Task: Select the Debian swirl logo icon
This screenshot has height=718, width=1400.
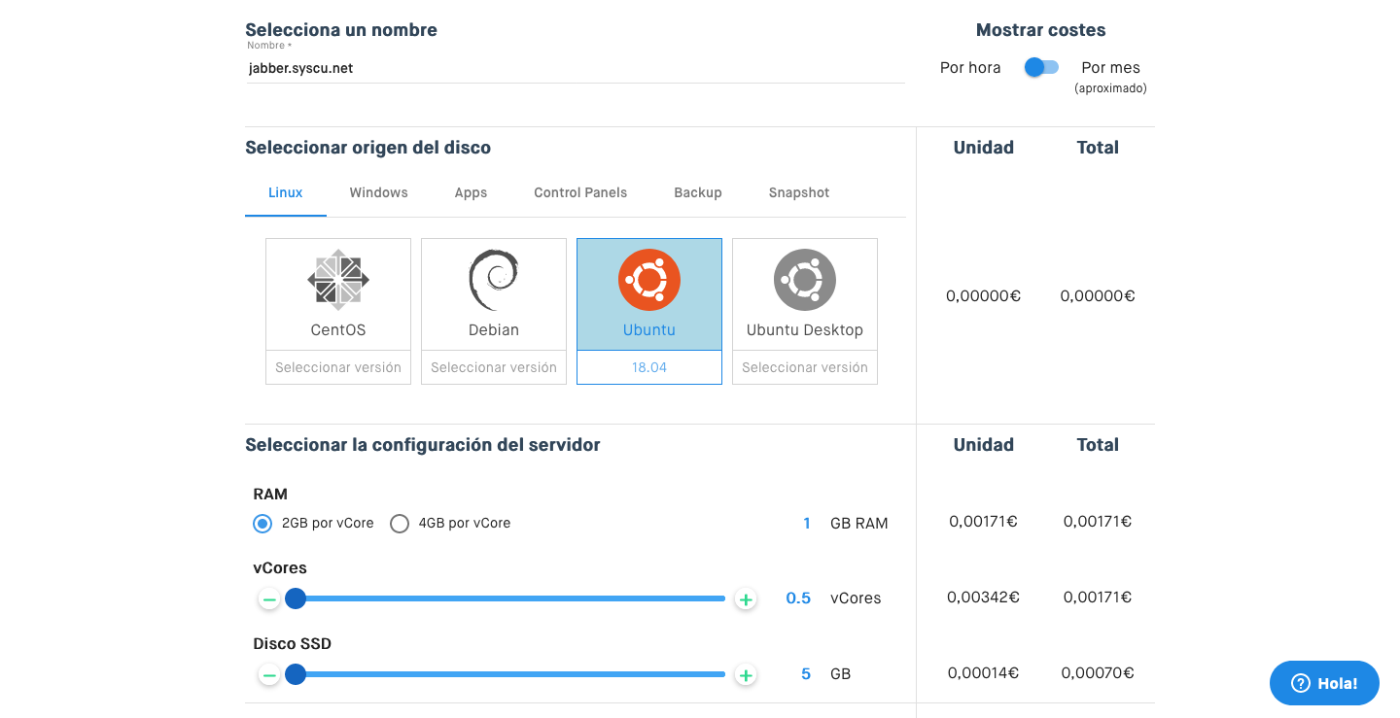Action: tap(494, 280)
